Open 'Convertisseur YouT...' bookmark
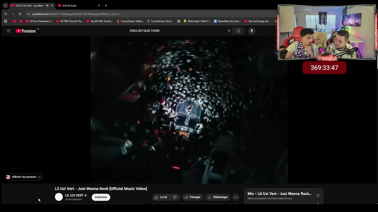 [x=160, y=21]
